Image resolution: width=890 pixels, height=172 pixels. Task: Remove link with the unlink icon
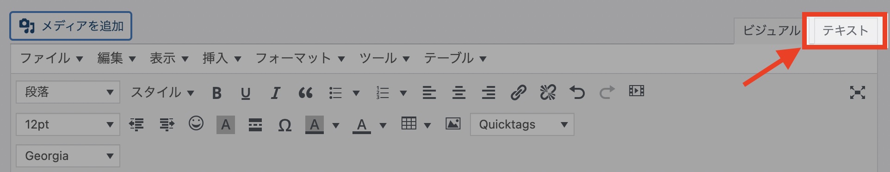pyautogui.click(x=548, y=93)
